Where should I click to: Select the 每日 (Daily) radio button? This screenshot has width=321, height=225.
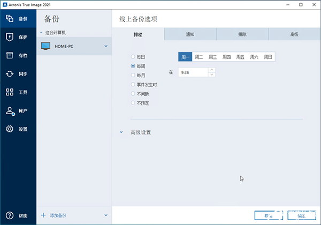point(133,57)
